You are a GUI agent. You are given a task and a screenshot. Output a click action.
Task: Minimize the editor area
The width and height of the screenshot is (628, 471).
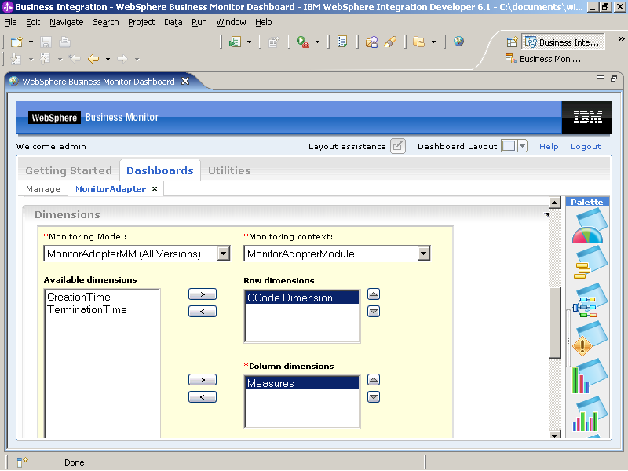600,78
